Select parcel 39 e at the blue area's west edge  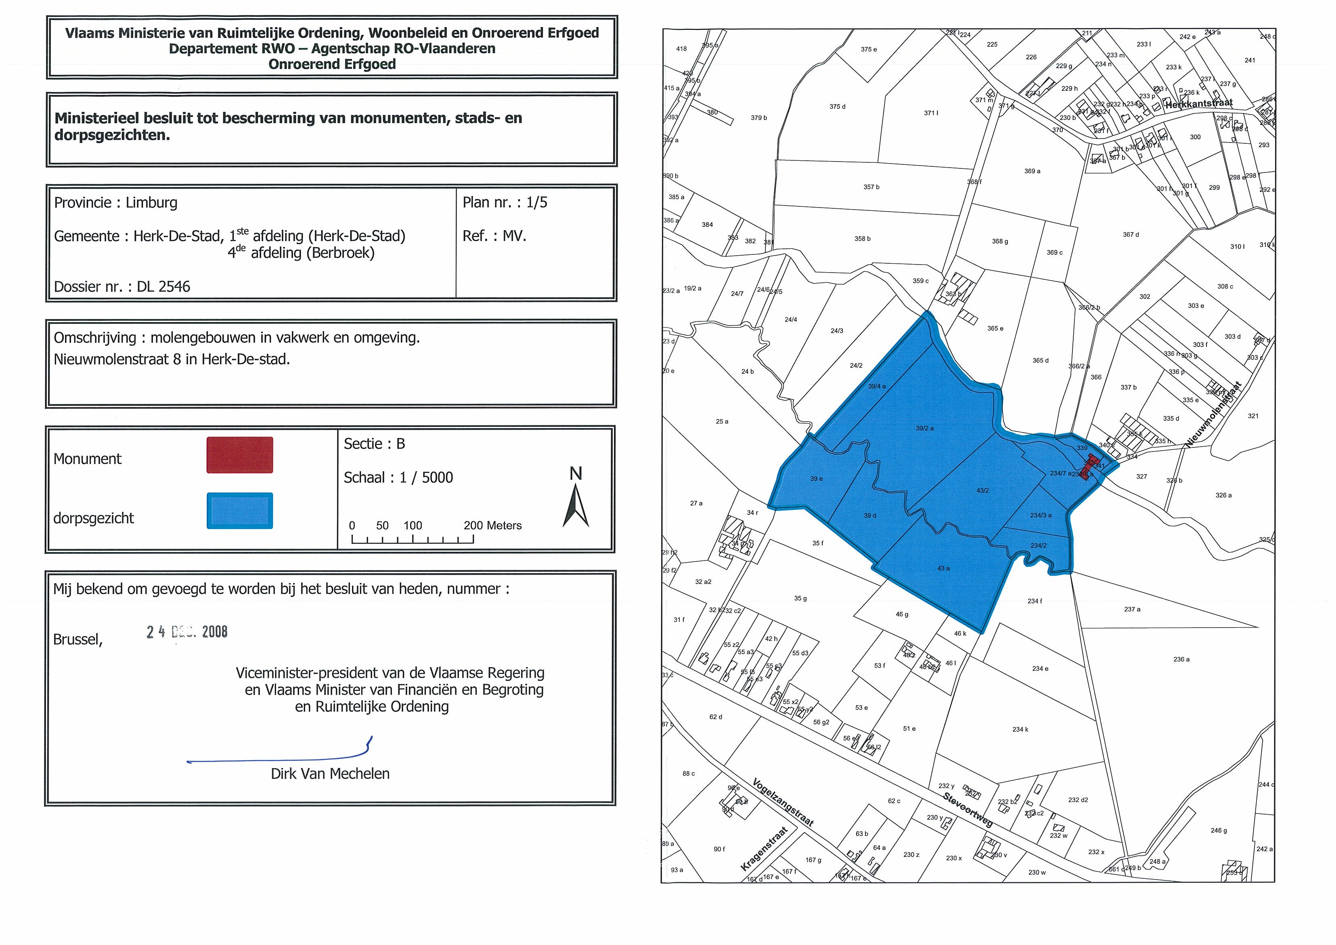pos(817,479)
